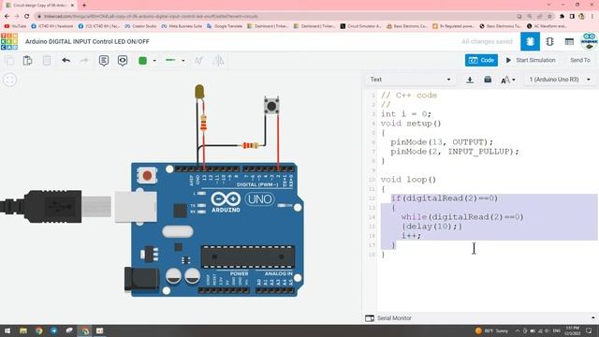Open the wire type dropdown arrow
The image size is (599, 337).
point(183,60)
